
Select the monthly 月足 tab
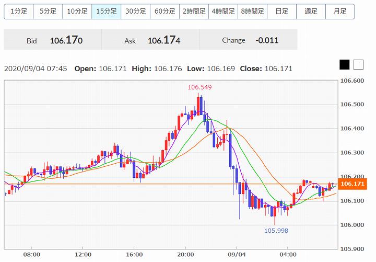click(340, 12)
